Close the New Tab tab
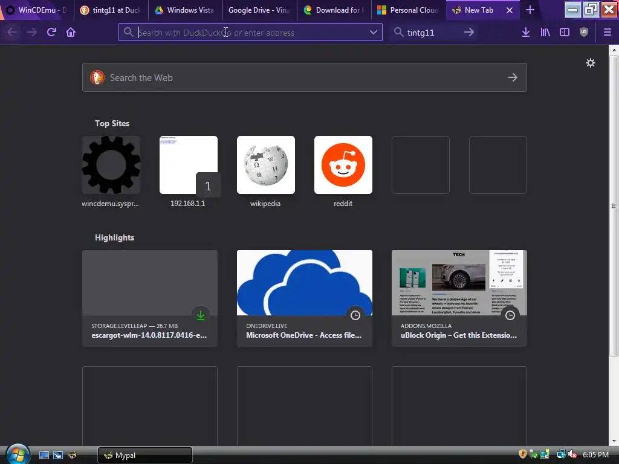This screenshot has width=619, height=464. point(510,10)
